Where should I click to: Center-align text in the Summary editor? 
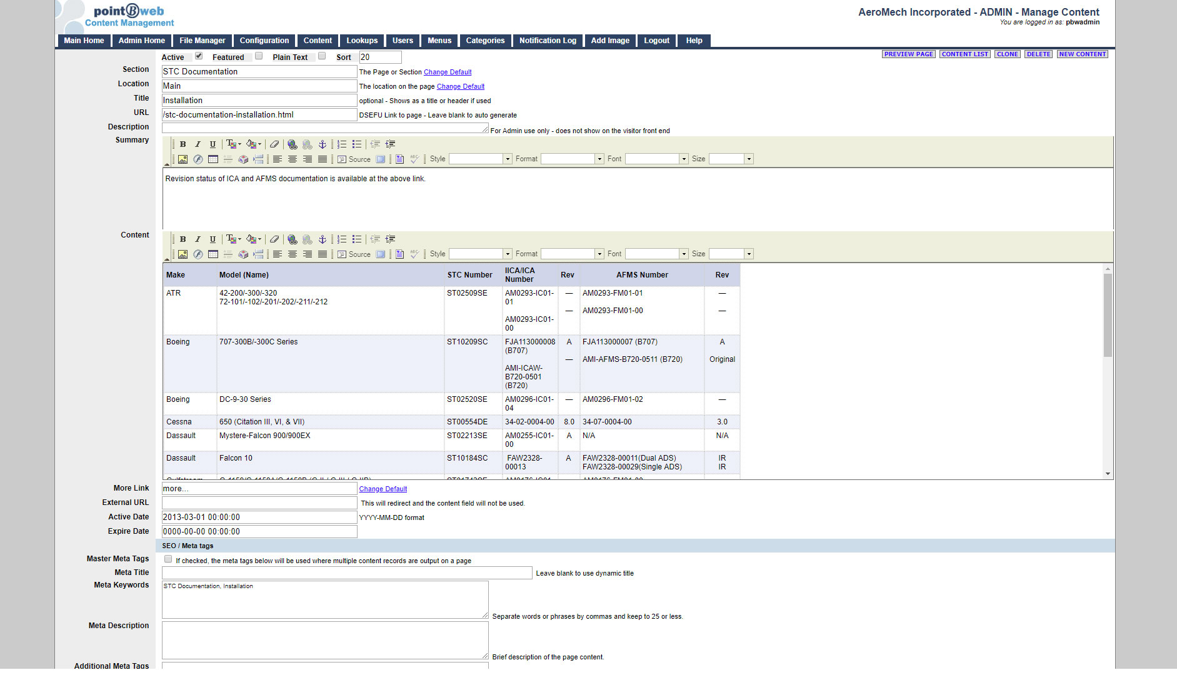click(292, 159)
